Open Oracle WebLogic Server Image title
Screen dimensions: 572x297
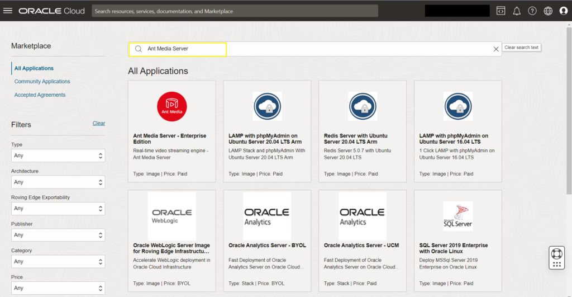[171, 248]
